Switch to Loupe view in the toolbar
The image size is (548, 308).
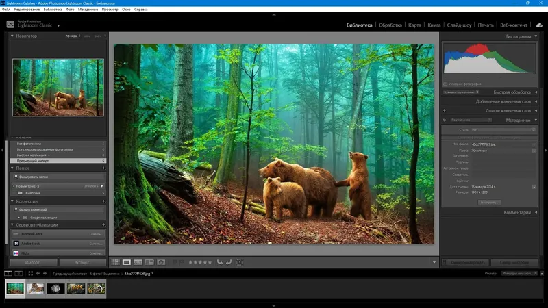[127, 262]
